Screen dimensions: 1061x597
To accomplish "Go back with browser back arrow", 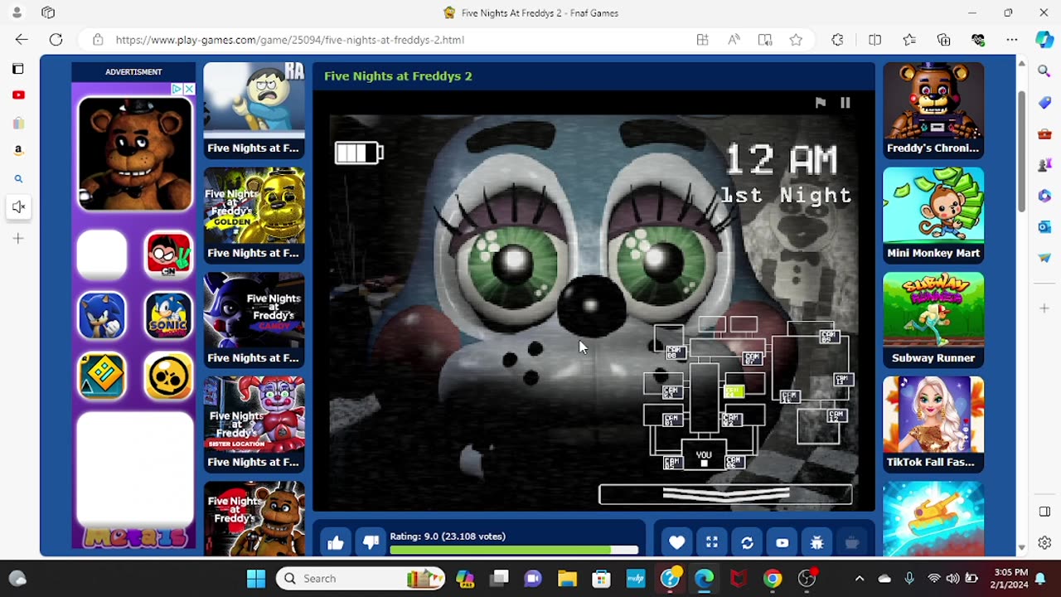I will pyautogui.click(x=22, y=40).
